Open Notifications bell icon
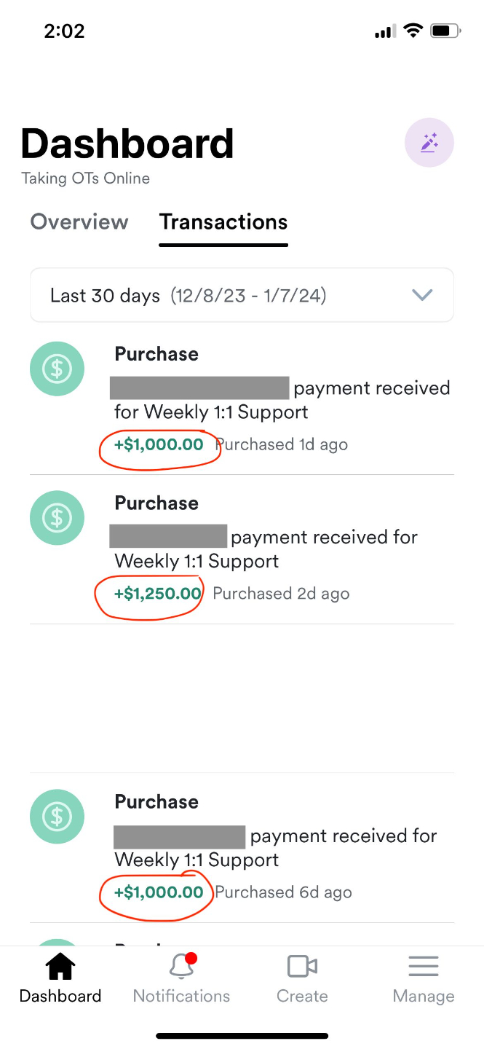Viewport: 484px width, 1049px height. pos(180,967)
